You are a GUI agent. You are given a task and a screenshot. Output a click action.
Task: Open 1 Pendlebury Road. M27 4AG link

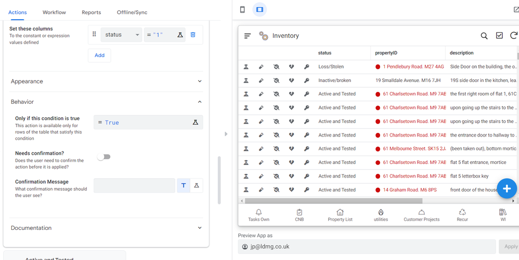(x=413, y=67)
